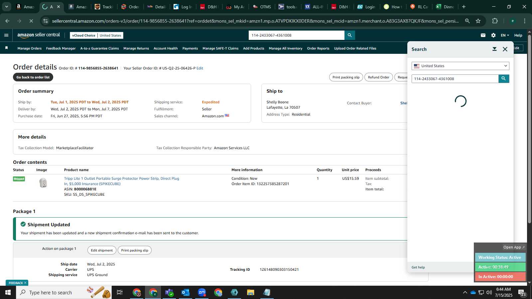Open Manage Returns menu item
Viewport: 532px width, 299px height.
coord(136,49)
